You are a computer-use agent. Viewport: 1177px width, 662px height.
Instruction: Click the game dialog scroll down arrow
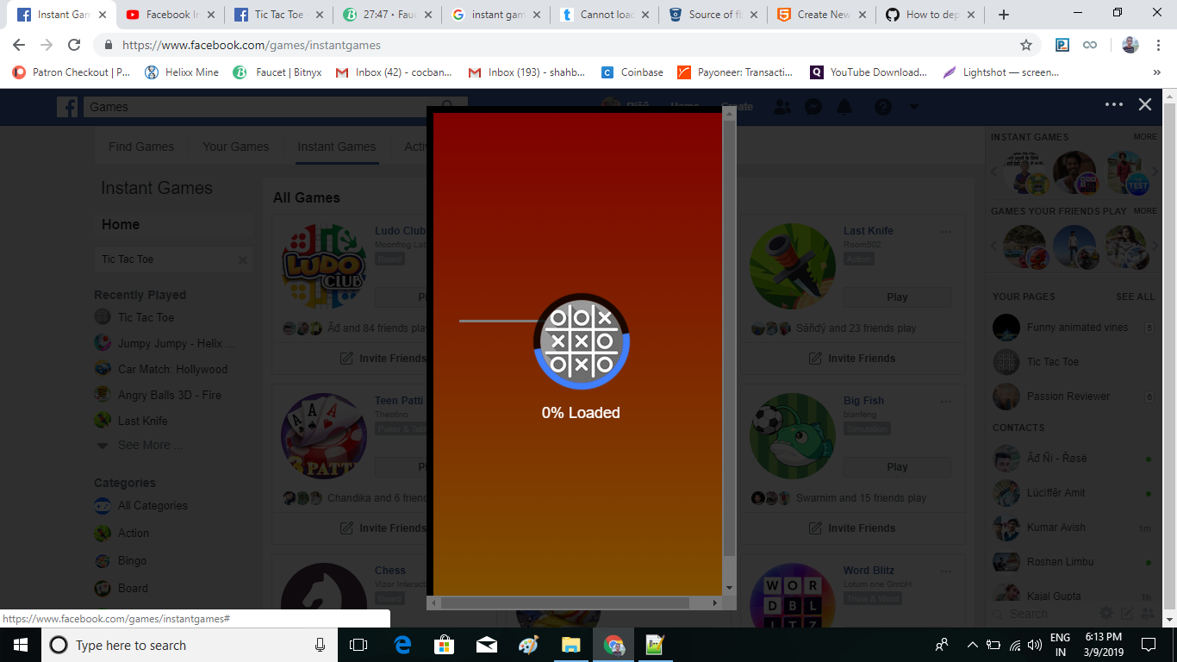pos(730,588)
